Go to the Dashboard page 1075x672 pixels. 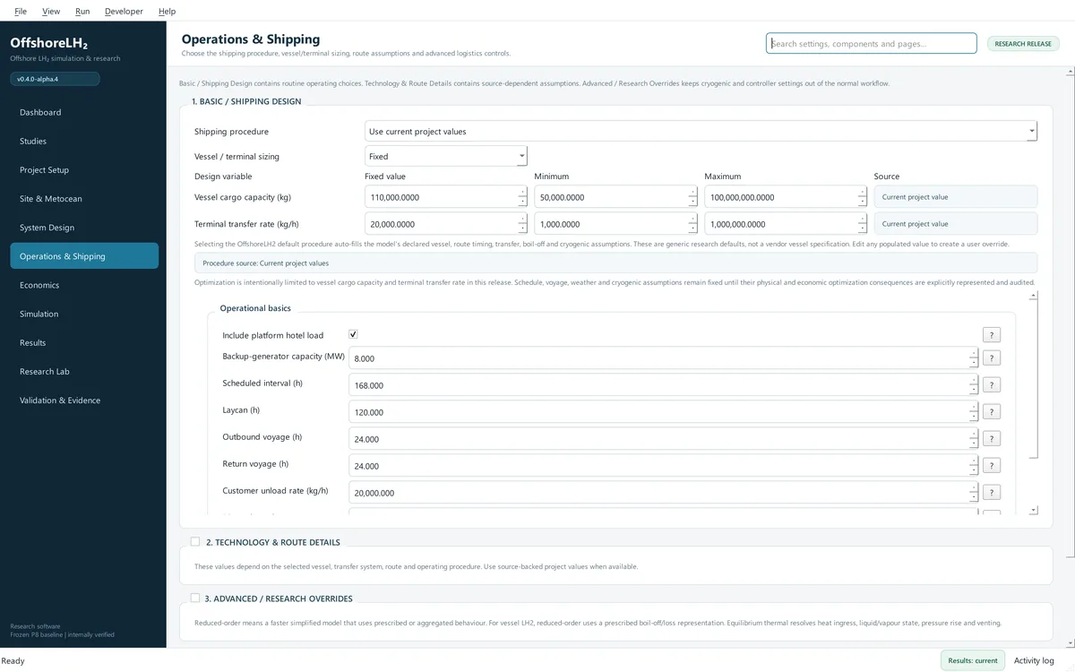tap(84, 112)
